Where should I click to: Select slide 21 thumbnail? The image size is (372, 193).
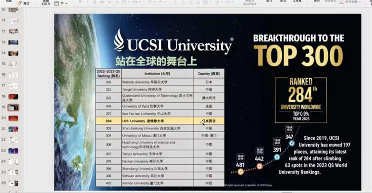(x=13, y=129)
